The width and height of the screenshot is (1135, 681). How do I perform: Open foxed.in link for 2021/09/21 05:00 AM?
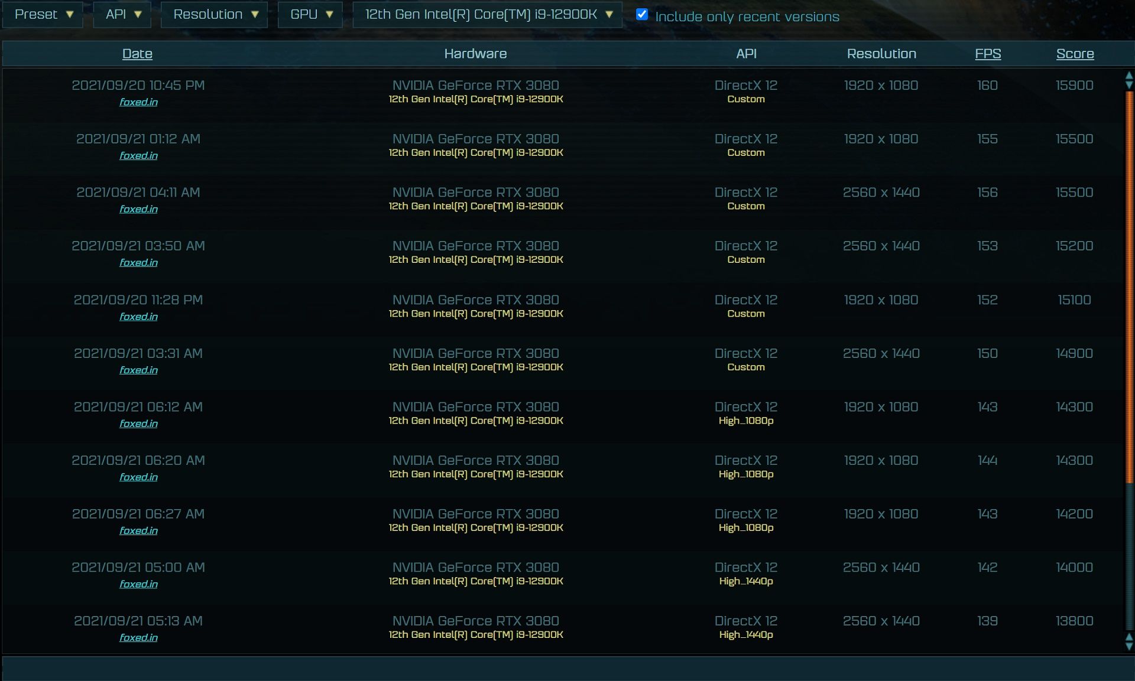coord(138,584)
